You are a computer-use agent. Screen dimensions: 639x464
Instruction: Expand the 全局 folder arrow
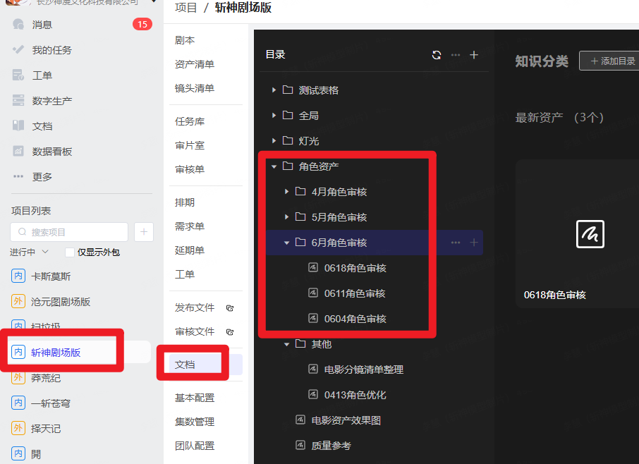click(274, 116)
